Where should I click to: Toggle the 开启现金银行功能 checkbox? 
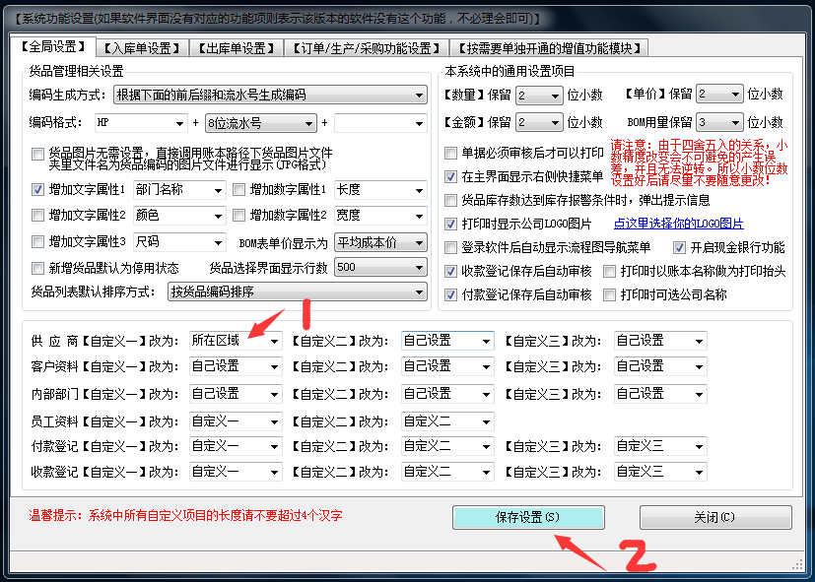679,247
